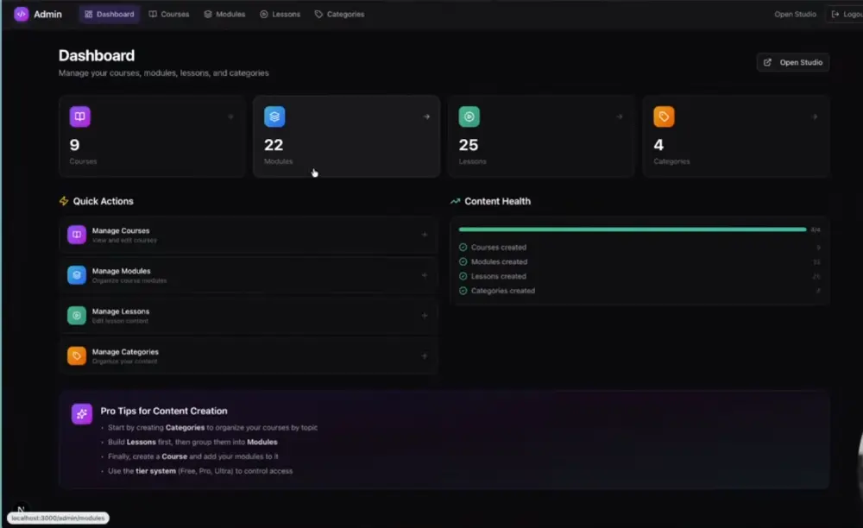Image resolution: width=863 pixels, height=528 pixels.
Task: Expand the Lessons stat card arrow
Action: [x=619, y=116]
